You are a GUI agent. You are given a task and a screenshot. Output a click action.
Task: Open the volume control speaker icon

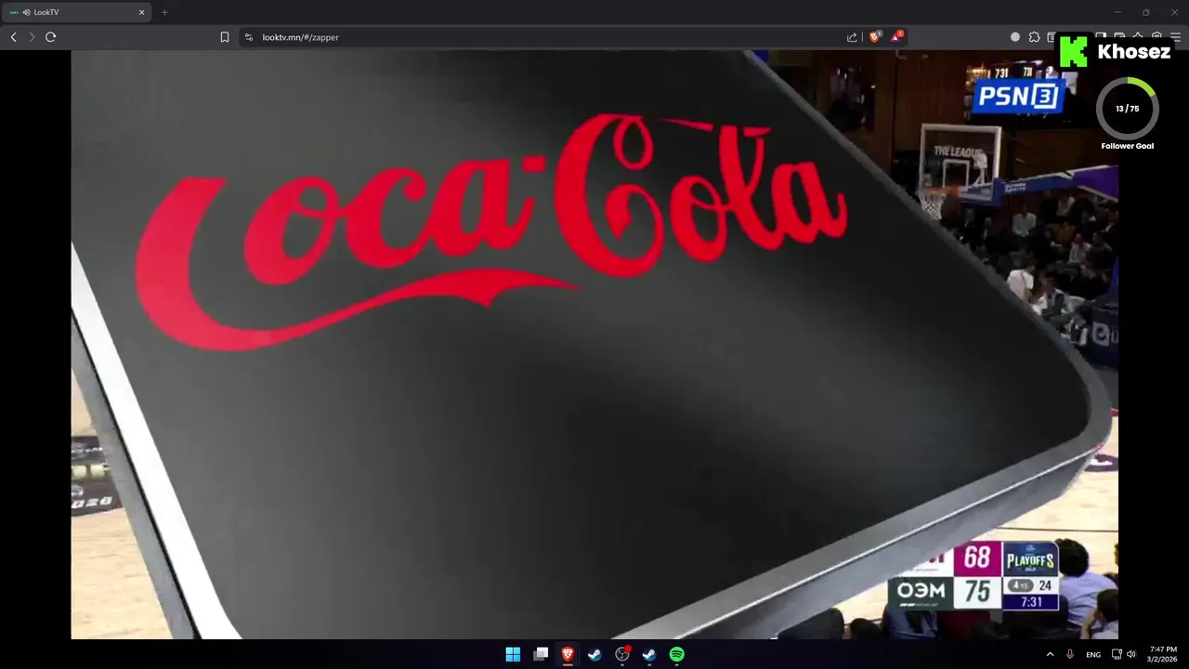point(1131,654)
